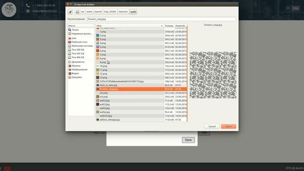Go to root via the disk icon button
This screenshot has width=304, height=171.
coord(77,12)
